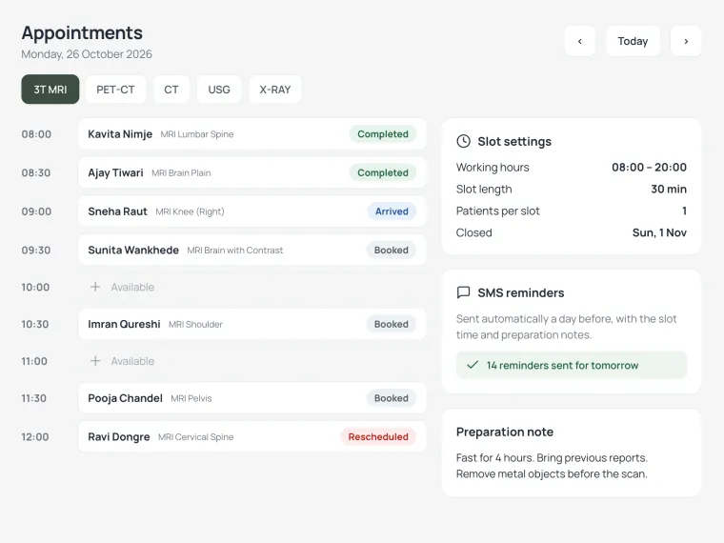Go to the next day arrow
This screenshot has height=543, width=724.
point(686,41)
